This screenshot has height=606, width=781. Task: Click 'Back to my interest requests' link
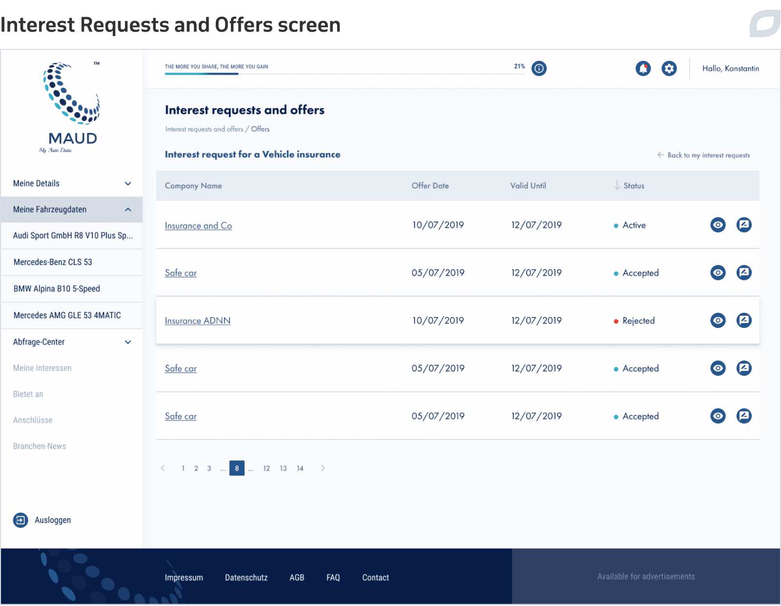[709, 155]
